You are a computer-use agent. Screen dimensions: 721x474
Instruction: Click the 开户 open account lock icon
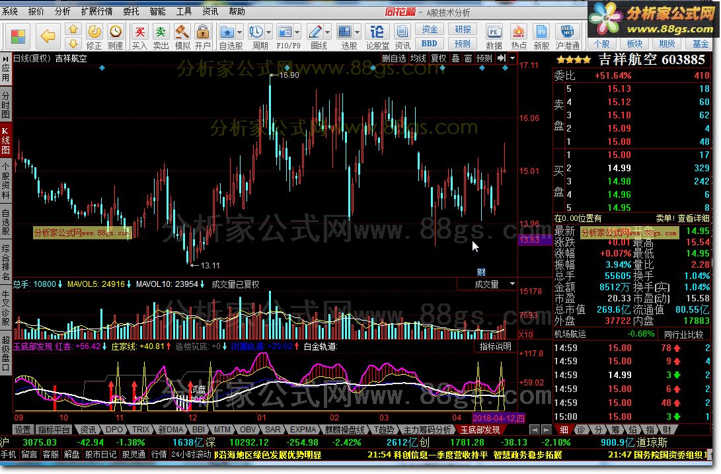pos(202,32)
